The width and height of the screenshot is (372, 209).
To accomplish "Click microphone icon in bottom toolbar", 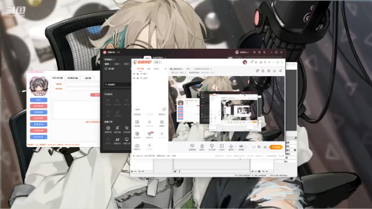I will [x=231, y=147].
